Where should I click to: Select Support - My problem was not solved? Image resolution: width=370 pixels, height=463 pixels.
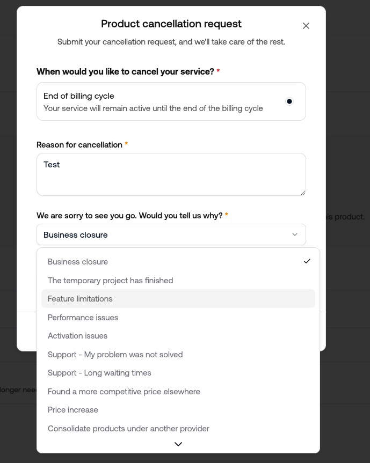tap(115, 355)
